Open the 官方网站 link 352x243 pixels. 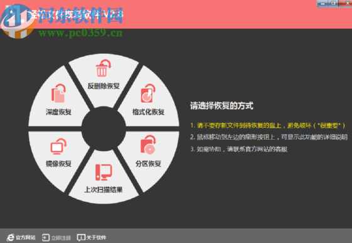26,237
